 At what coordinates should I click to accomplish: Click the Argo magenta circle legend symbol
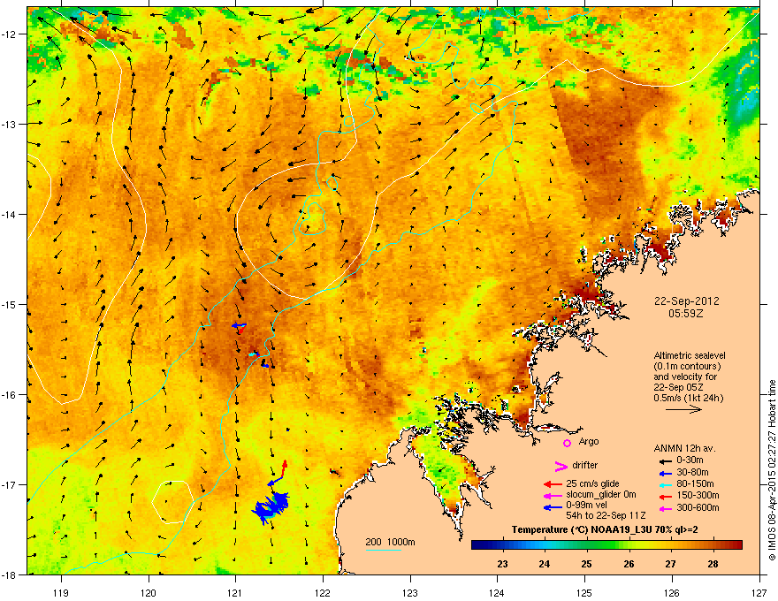567,443
